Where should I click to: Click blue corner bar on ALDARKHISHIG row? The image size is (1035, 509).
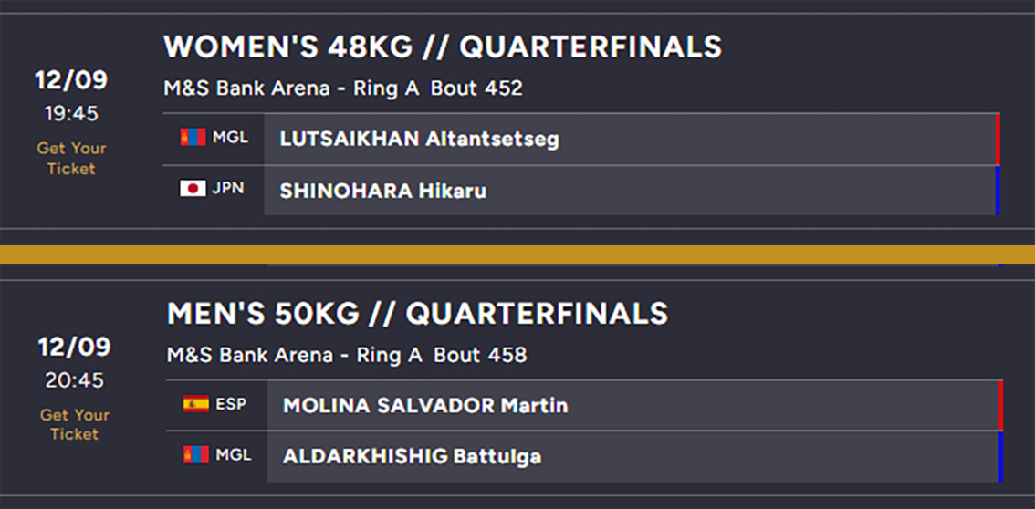(x=1001, y=456)
